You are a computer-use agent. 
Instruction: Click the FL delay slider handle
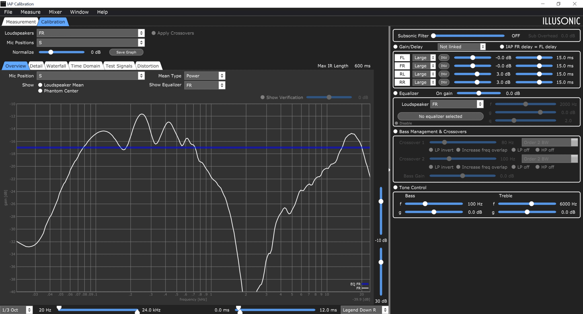click(x=539, y=58)
